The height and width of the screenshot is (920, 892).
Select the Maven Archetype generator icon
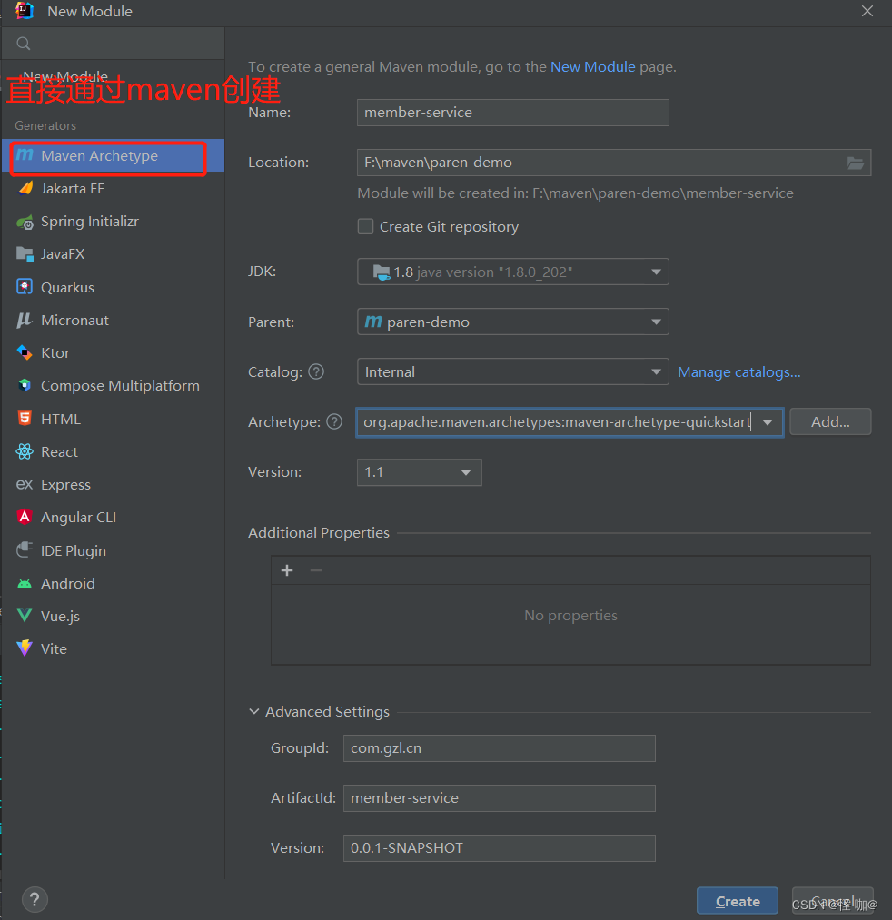point(25,155)
